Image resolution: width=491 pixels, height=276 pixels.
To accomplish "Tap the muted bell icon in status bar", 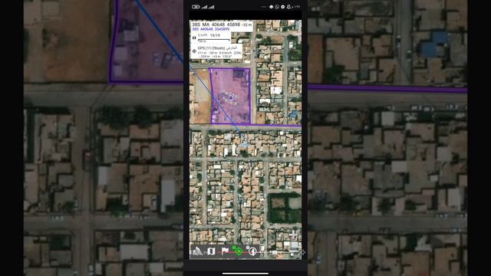I will pyautogui.click(x=288, y=7).
